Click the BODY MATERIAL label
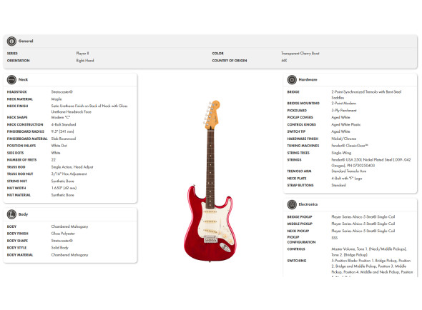The image size is (422, 310). 20,255
